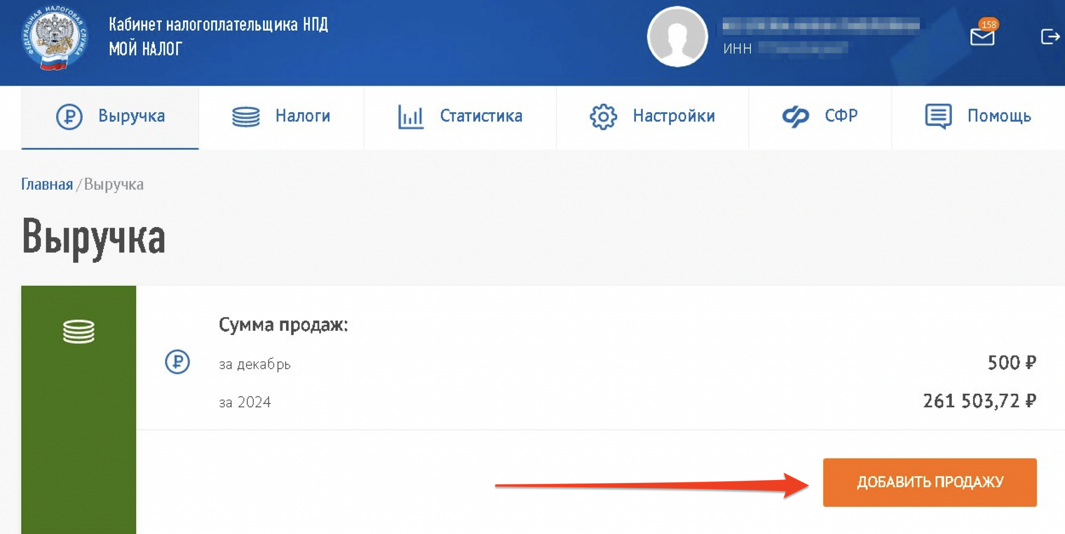Click the Сумма продаж label
The height and width of the screenshot is (534, 1065).
pos(283,325)
